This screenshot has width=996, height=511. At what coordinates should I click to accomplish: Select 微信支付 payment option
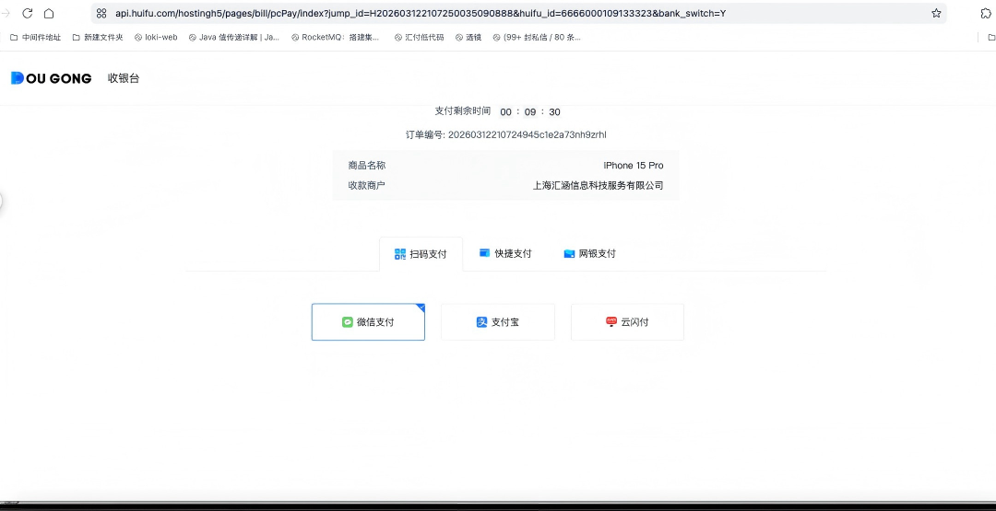[368, 322]
